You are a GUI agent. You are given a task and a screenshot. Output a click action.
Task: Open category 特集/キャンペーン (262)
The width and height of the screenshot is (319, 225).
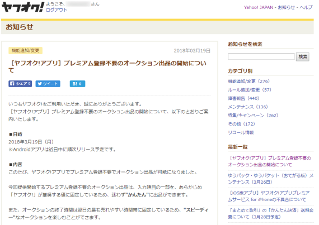253,116
